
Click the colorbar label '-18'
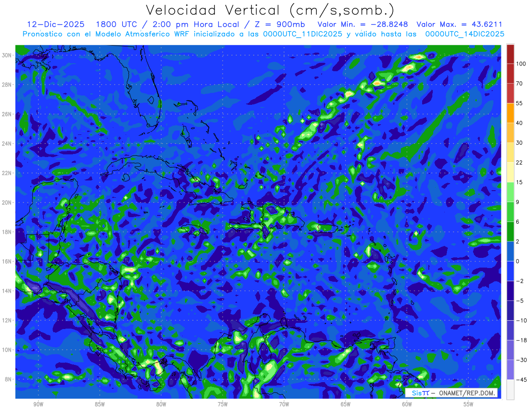(x=521, y=340)
